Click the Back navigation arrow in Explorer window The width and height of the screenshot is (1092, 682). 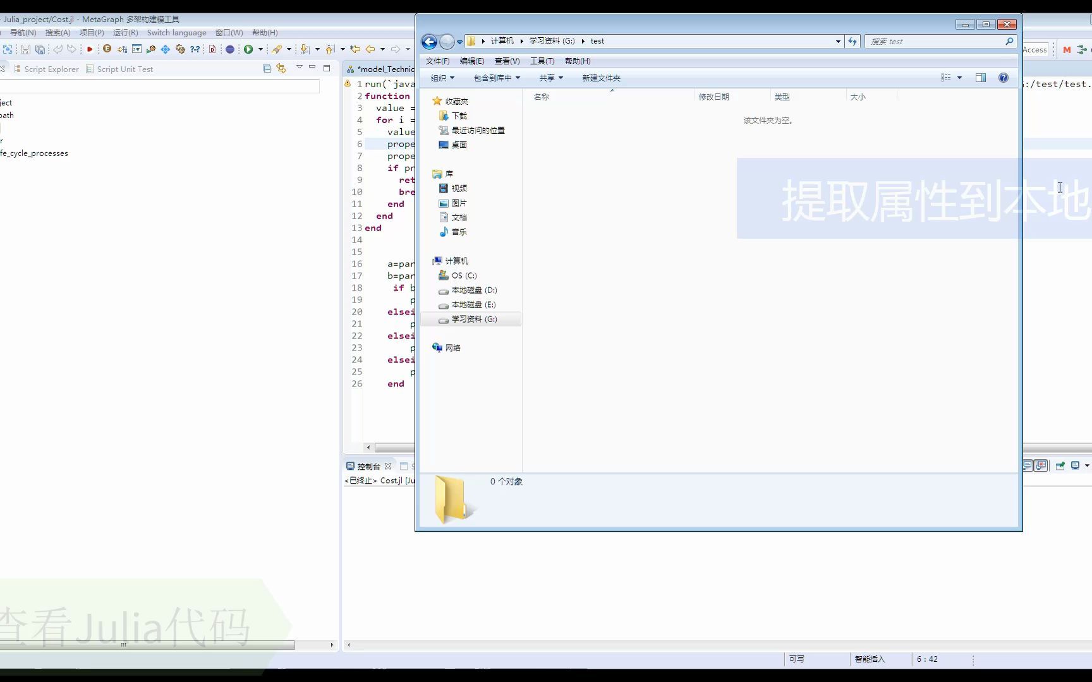click(429, 42)
